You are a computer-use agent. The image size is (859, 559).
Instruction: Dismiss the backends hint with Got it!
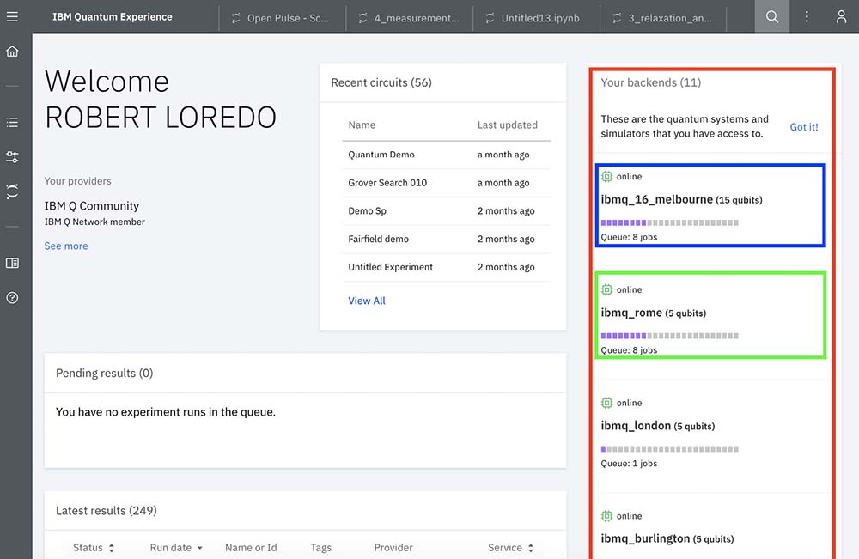click(x=804, y=127)
